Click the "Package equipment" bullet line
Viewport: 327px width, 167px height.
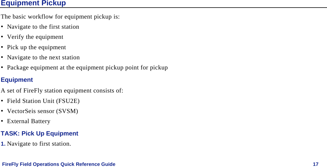(87, 67)
